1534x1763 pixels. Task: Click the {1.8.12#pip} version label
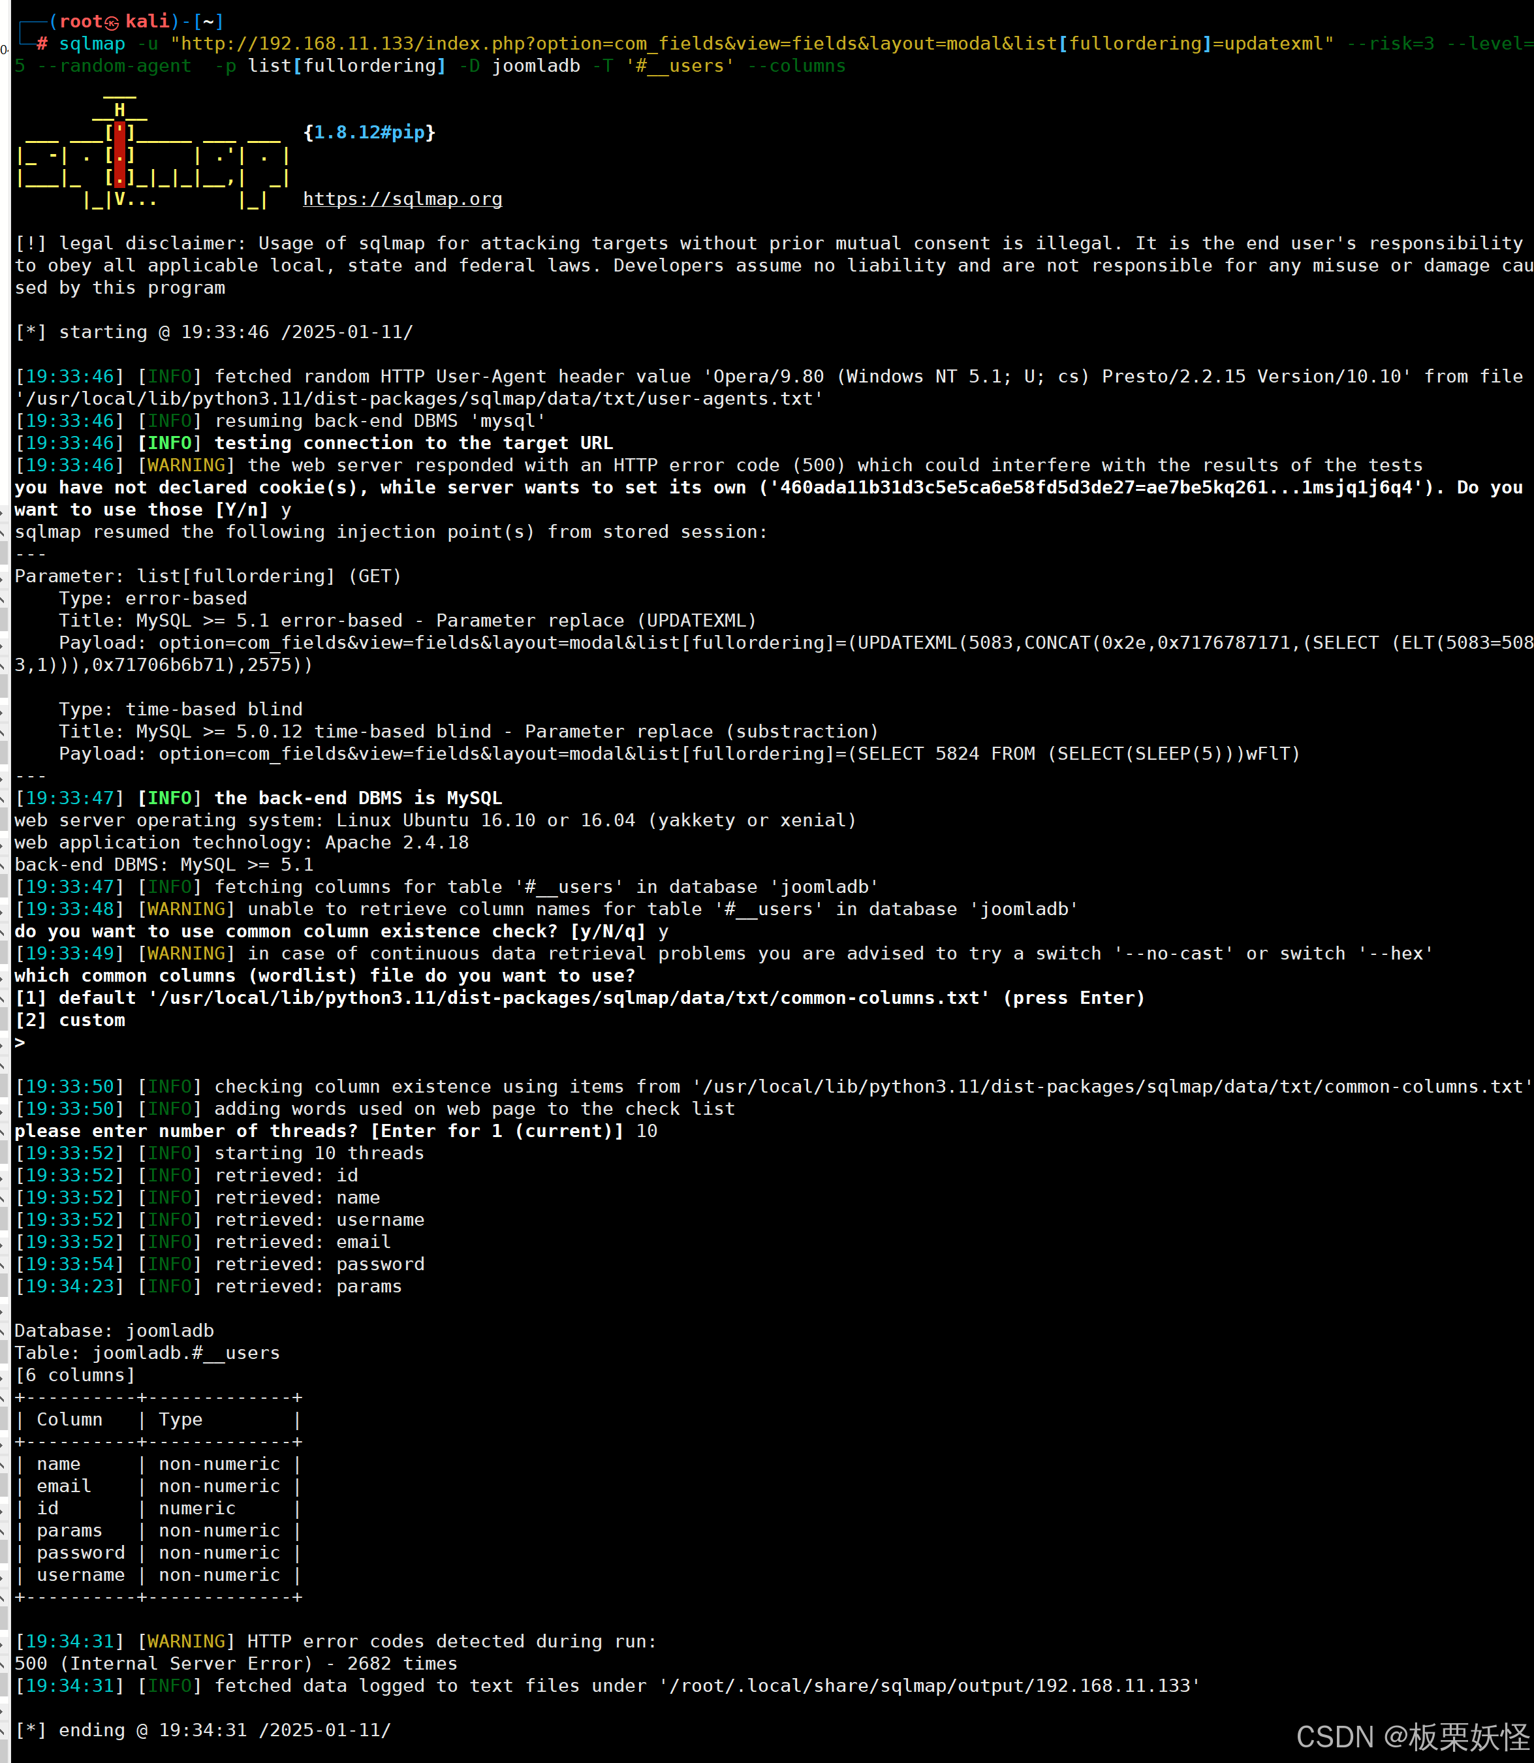click(x=369, y=132)
